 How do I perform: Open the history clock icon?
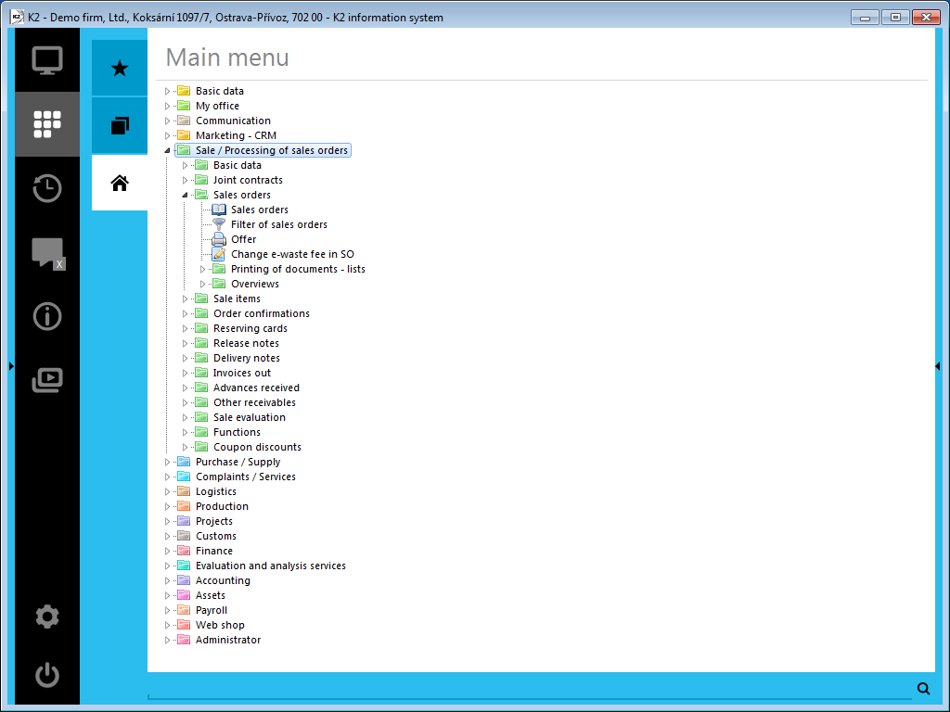[x=47, y=187]
